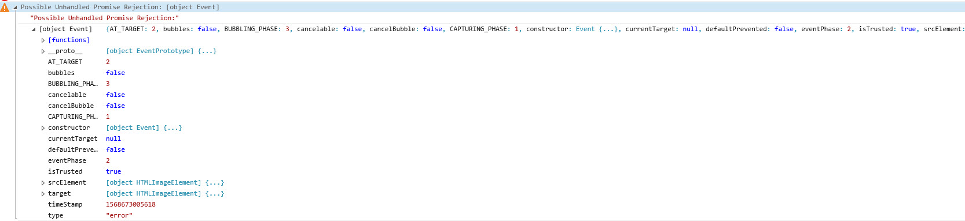Collapse the [object Event] tree node

34,29
